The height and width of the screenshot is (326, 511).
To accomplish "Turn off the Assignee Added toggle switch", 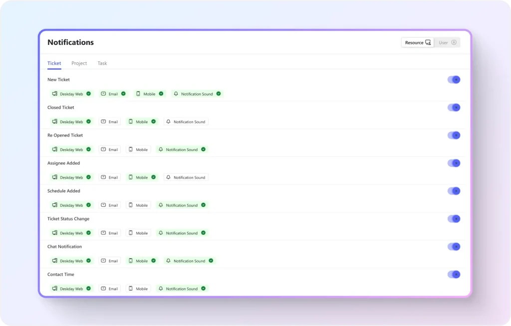I will click(x=454, y=163).
